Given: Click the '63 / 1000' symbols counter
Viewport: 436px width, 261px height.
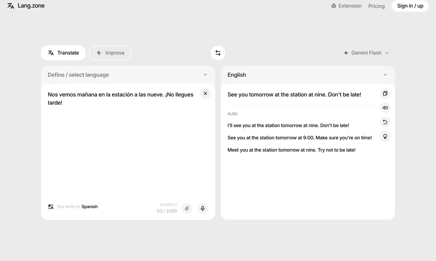Looking at the screenshot, I should 167,211.
